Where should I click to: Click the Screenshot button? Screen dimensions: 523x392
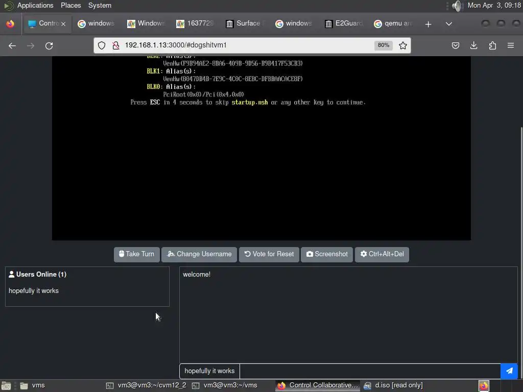pos(327,254)
